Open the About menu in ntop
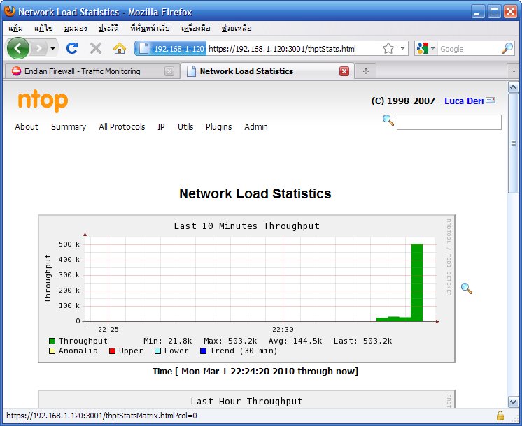 pos(27,127)
